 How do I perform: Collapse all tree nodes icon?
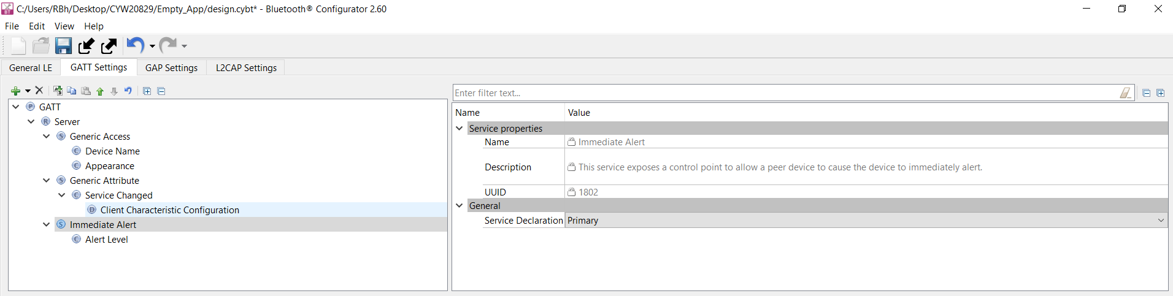coord(161,91)
